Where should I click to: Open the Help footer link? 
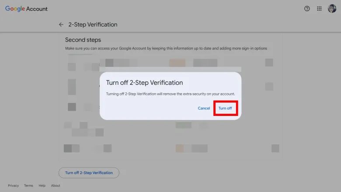coord(42,185)
